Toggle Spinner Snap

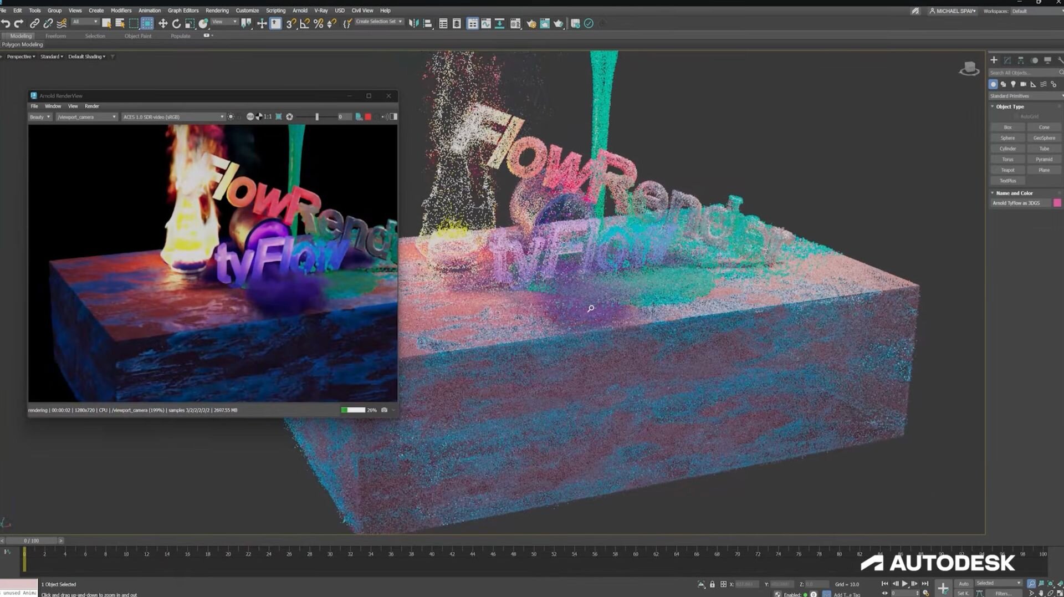tap(331, 23)
